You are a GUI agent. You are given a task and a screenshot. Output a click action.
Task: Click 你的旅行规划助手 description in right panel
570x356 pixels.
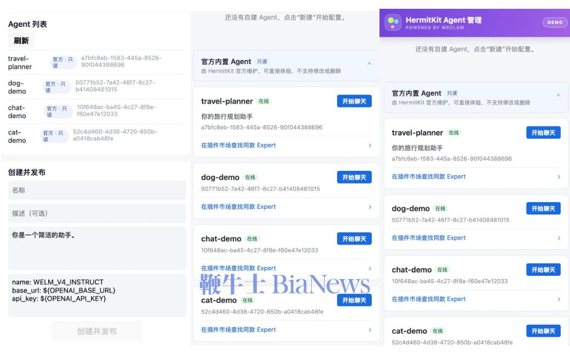pos(417,148)
